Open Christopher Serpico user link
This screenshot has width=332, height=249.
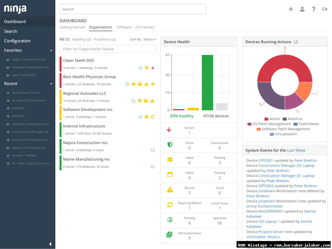tap(263, 237)
